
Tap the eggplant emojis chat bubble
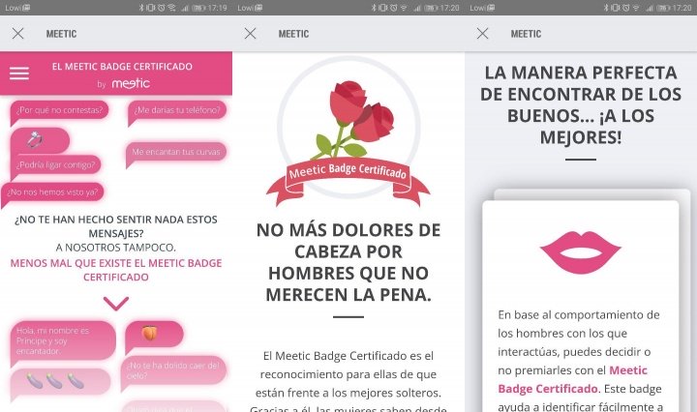pos(60,382)
